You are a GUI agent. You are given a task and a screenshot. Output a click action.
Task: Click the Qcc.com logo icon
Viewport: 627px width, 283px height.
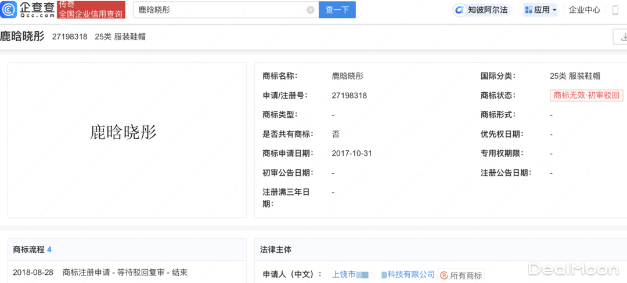click(10, 10)
